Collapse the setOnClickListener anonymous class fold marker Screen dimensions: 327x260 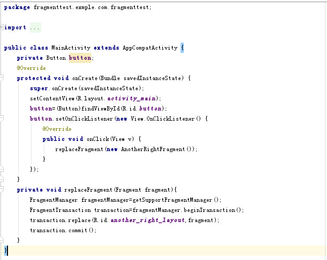tap(2, 119)
